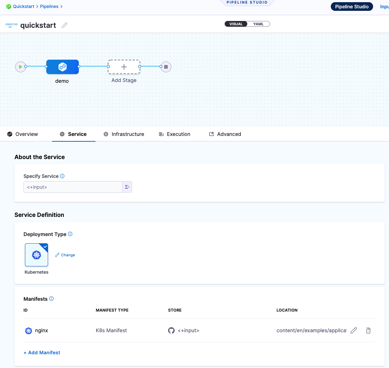The width and height of the screenshot is (389, 368).
Task: Select the Kubernetes deployment type card
Action: pyautogui.click(x=37, y=255)
